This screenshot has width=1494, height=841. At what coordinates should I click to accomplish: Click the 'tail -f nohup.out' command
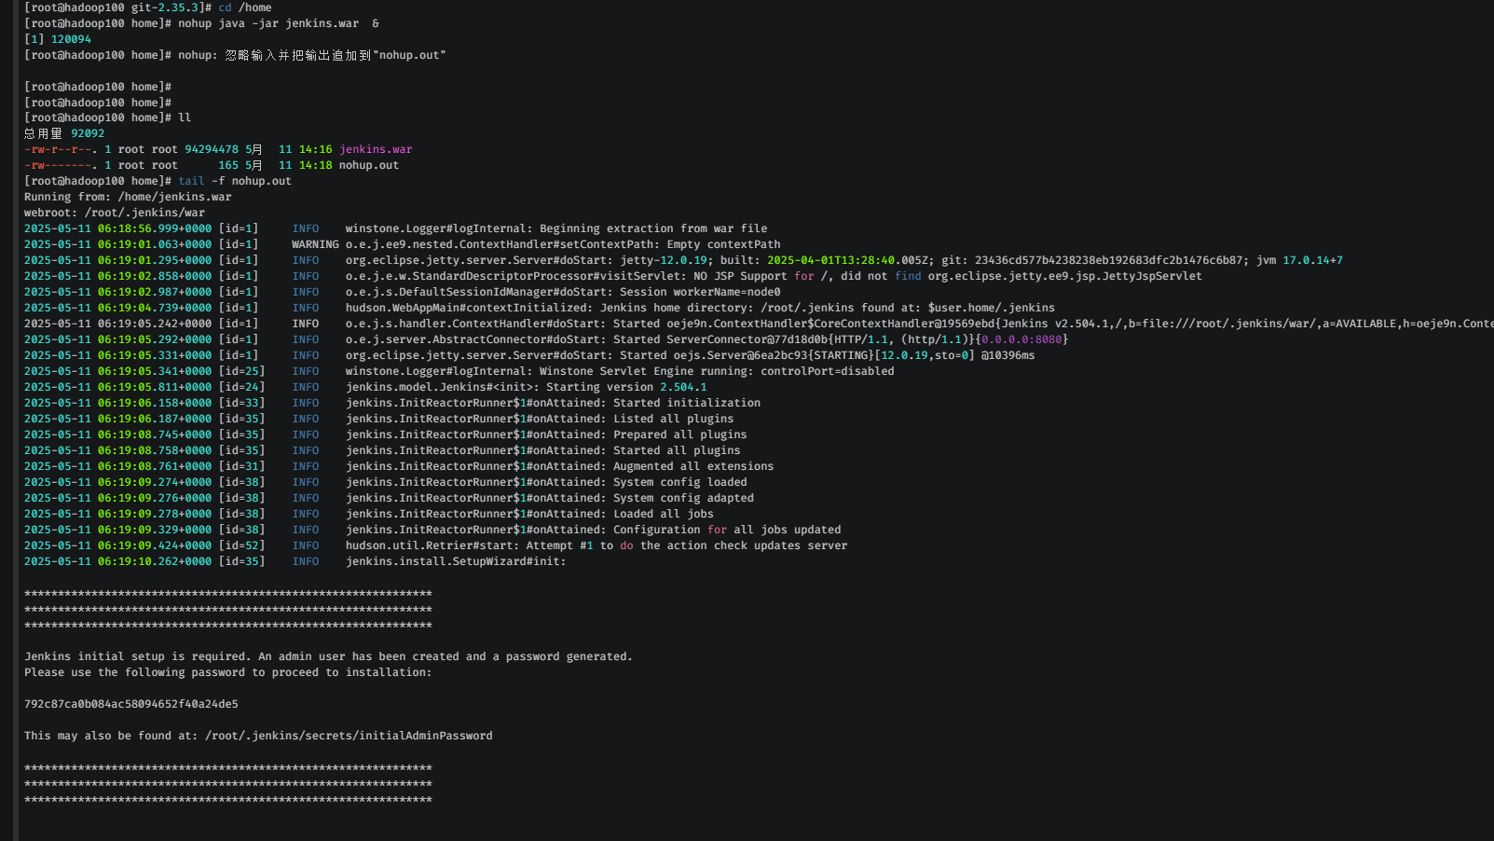tap(235, 181)
